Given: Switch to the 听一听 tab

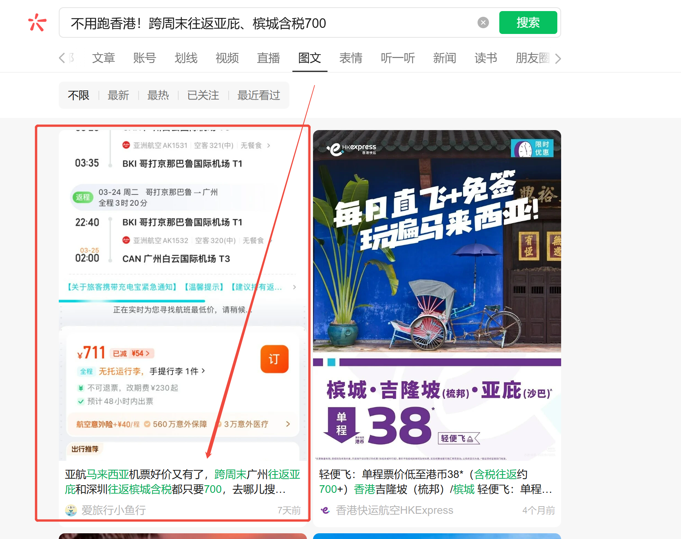Looking at the screenshot, I should pyautogui.click(x=398, y=58).
